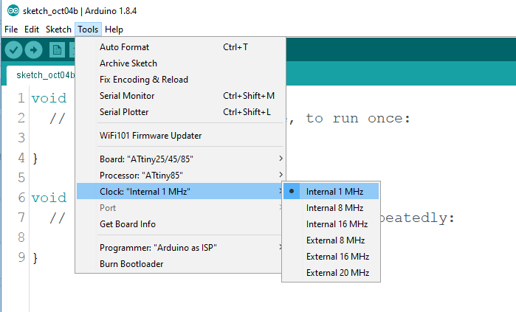Click the Upload arrow toolbar button
Screen dimensions: 516x312
coord(34,49)
